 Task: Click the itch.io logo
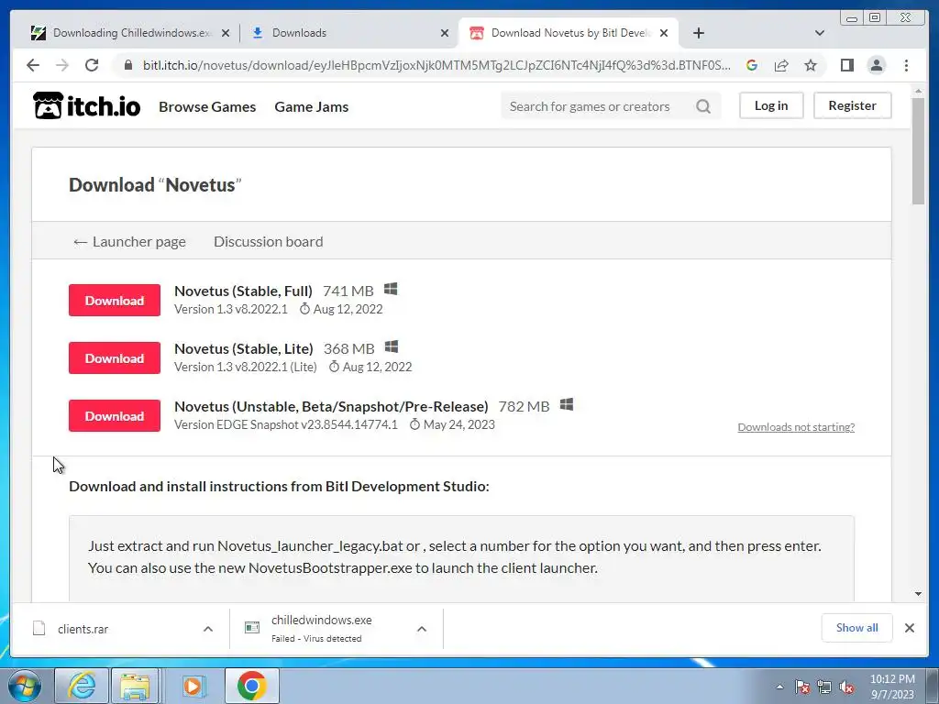[87, 106]
